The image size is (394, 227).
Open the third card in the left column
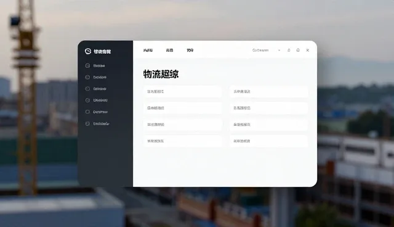[183, 125]
